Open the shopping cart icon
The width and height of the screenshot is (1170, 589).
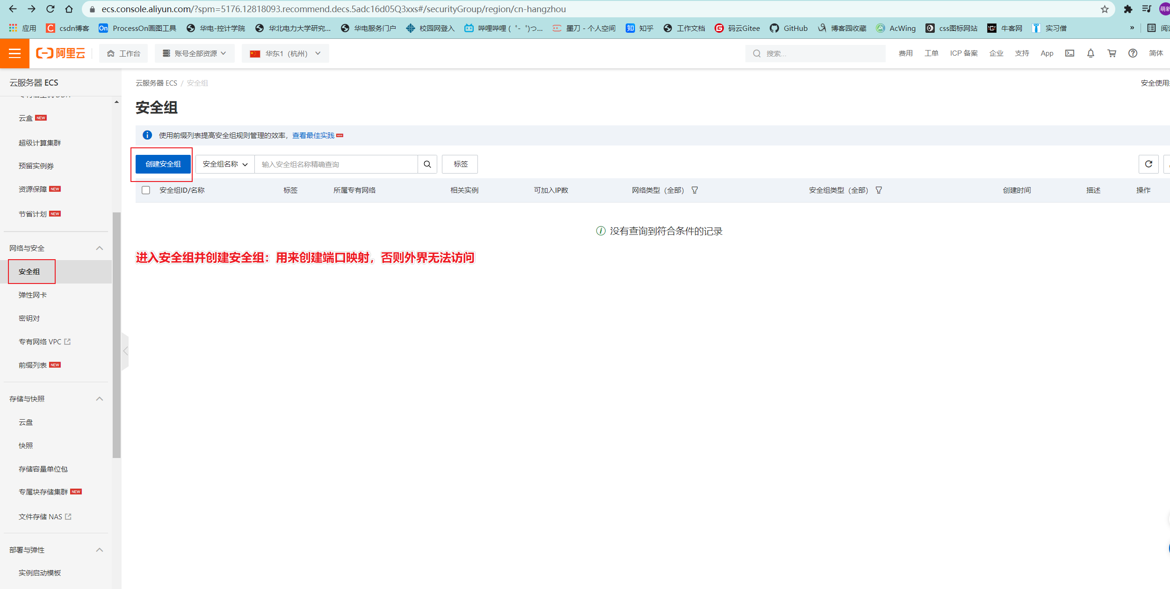(1112, 53)
